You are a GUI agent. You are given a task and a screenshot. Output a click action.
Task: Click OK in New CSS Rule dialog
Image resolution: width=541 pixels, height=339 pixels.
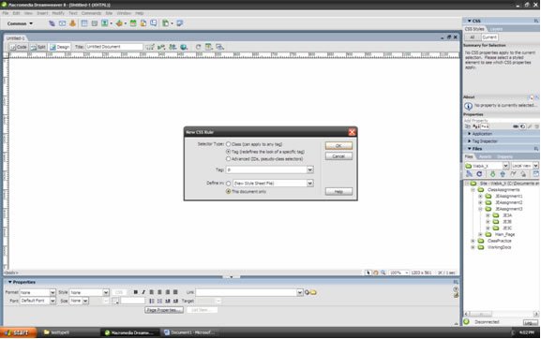click(338, 146)
